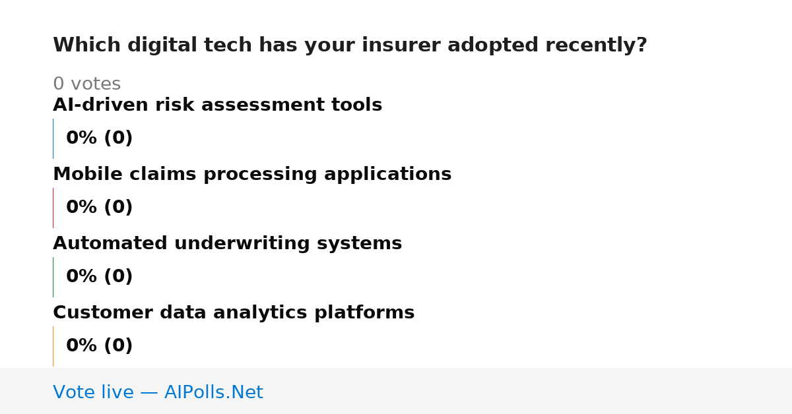Open the Vote live — AIPolls.Net link
Image resolution: width=792 pixels, height=414 pixels.
click(158, 393)
